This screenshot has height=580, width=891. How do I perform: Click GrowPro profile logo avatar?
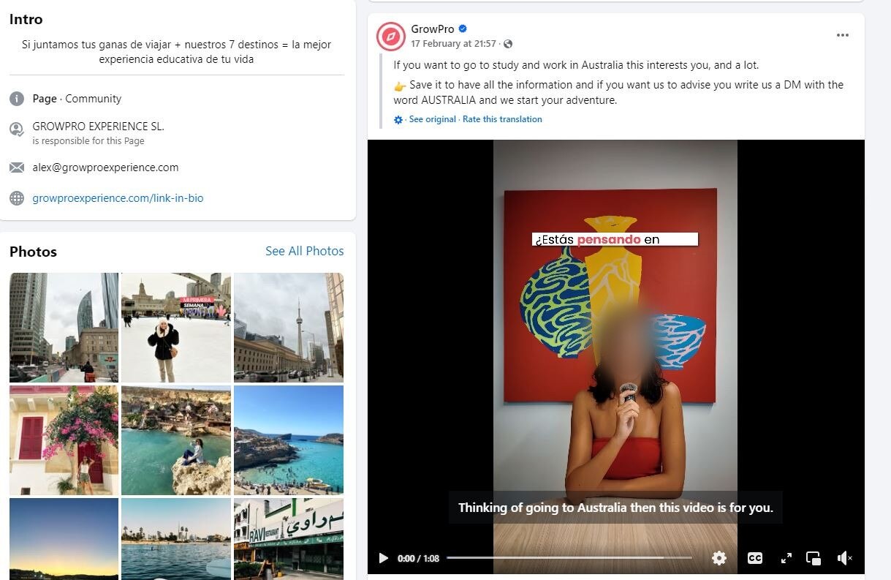tap(391, 36)
